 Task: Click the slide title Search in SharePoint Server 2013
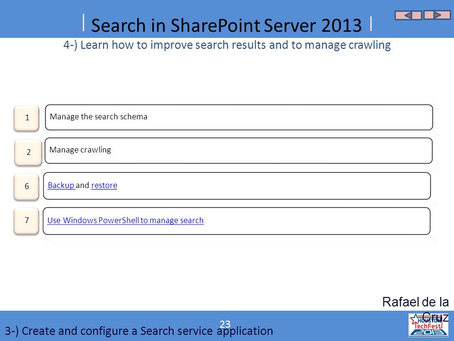coord(227,25)
